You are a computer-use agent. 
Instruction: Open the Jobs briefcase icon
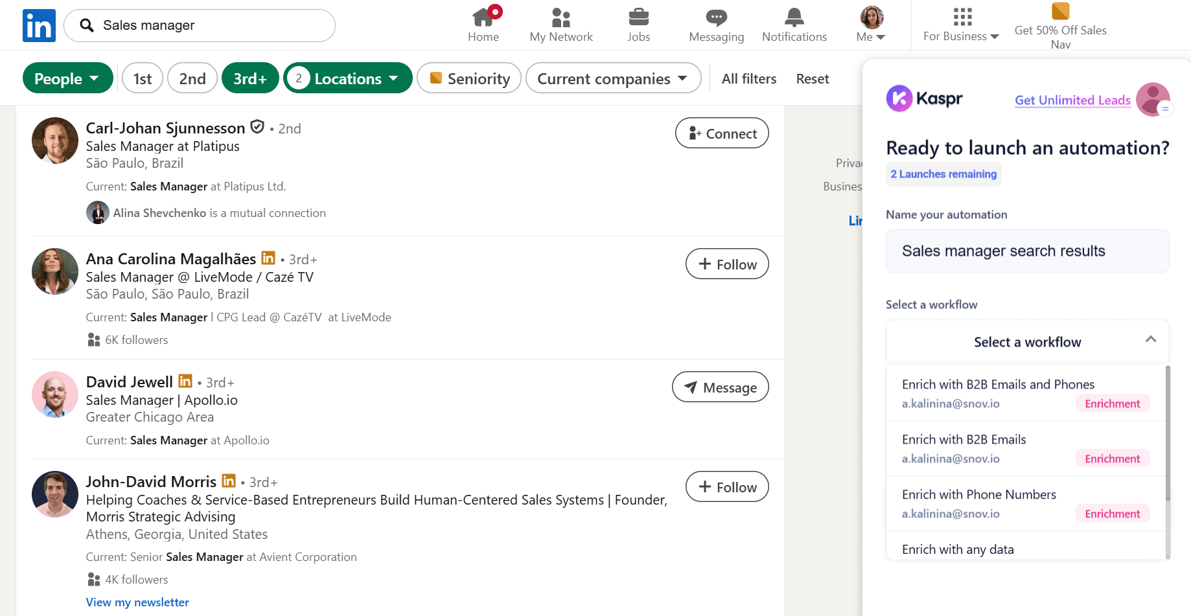click(638, 17)
